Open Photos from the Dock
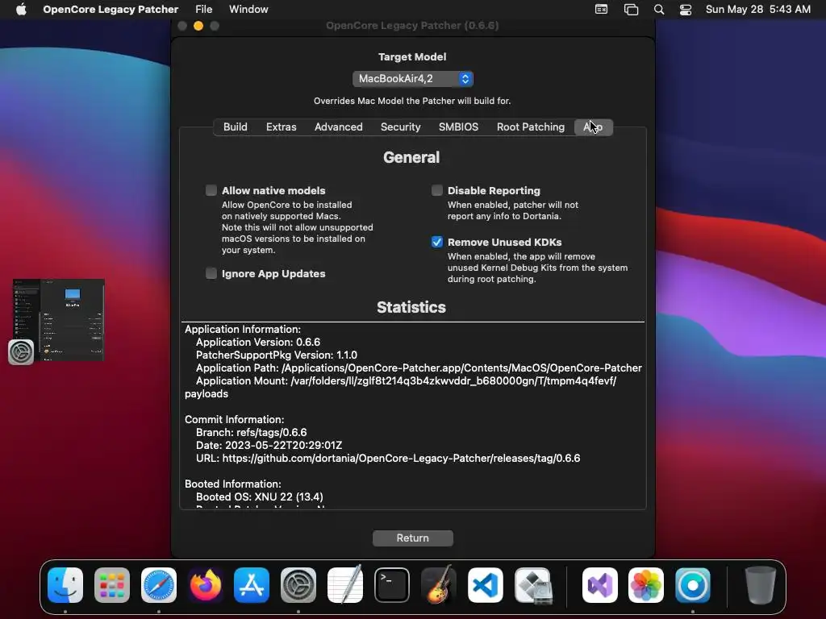The image size is (826, 619). point(646,585)
